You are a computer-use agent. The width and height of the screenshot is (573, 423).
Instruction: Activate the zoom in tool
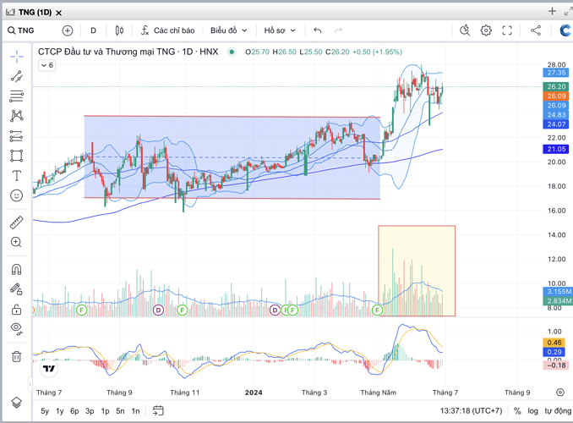pos(16,242)
